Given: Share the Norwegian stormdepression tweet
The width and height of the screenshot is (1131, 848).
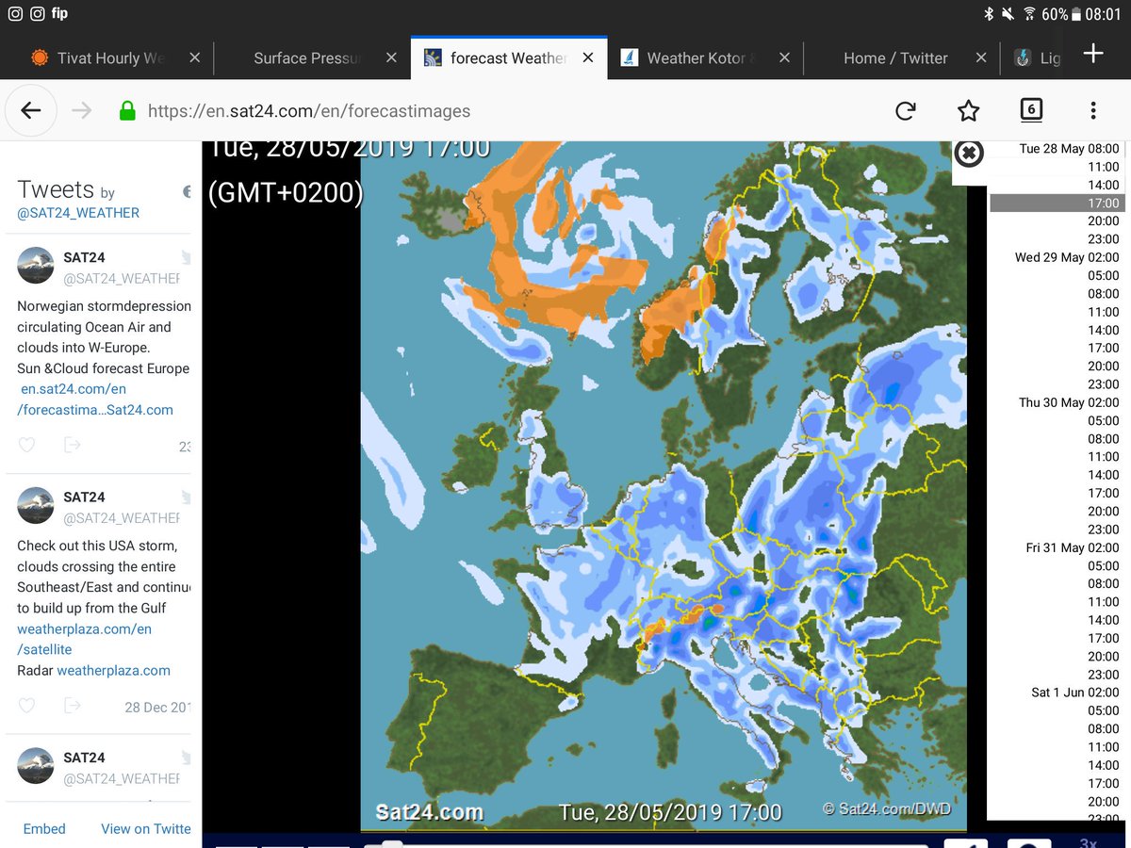Looking at the screenshot, I should [72, 445].
